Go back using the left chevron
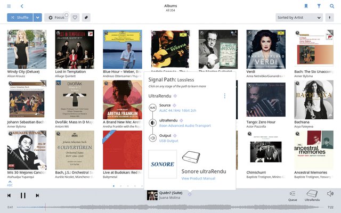The height and width of the screenshot is (213, 341). [22, 6]
